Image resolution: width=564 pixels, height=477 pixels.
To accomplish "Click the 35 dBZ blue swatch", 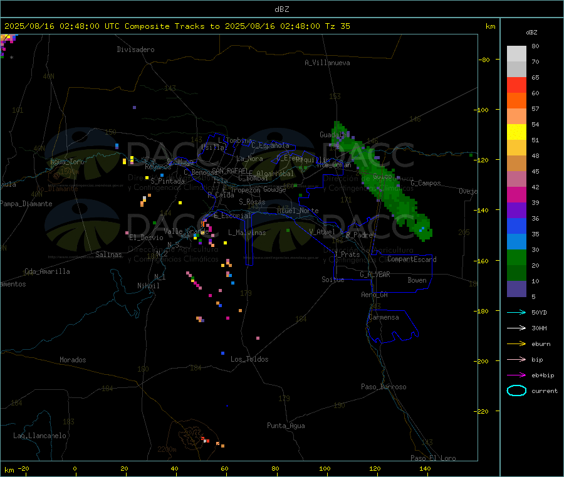I will point(516,226).
